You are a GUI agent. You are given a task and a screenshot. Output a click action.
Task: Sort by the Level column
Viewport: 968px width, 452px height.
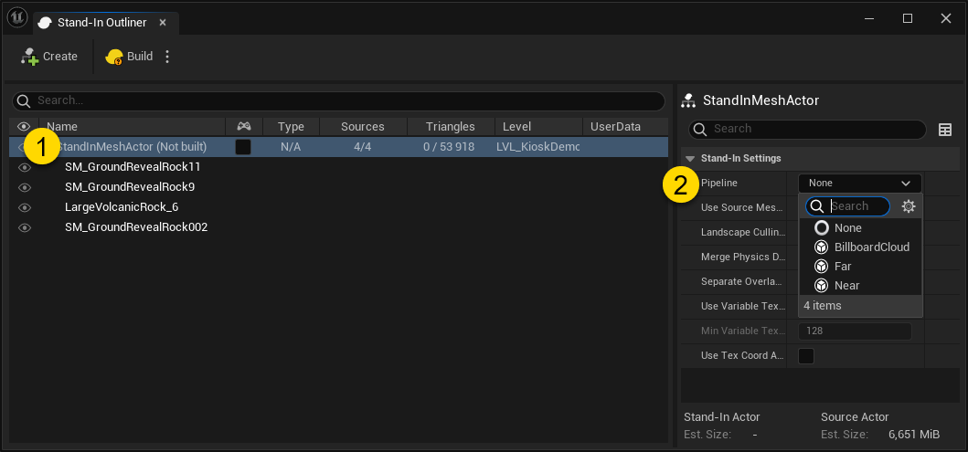tap(516, 126)
